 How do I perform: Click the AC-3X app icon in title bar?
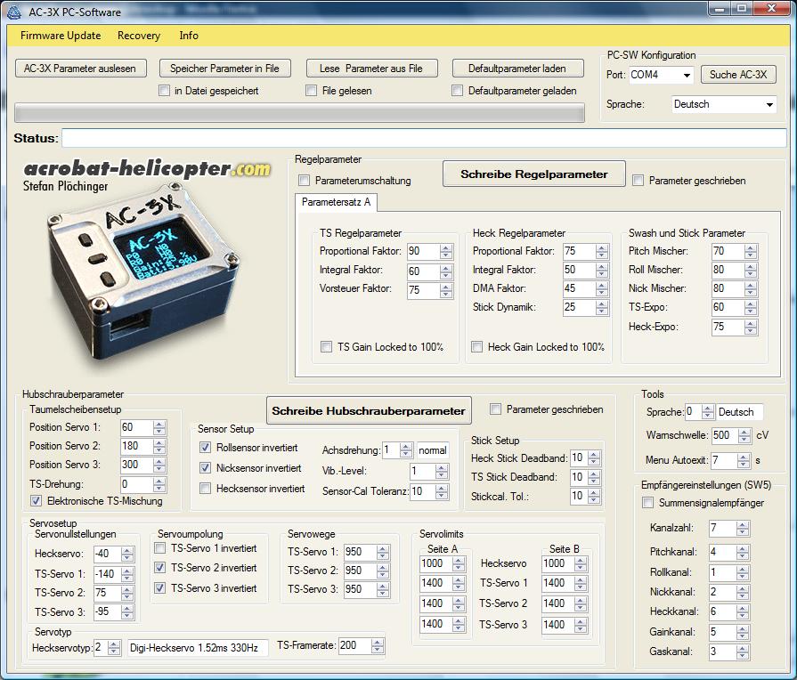(12, 10)
